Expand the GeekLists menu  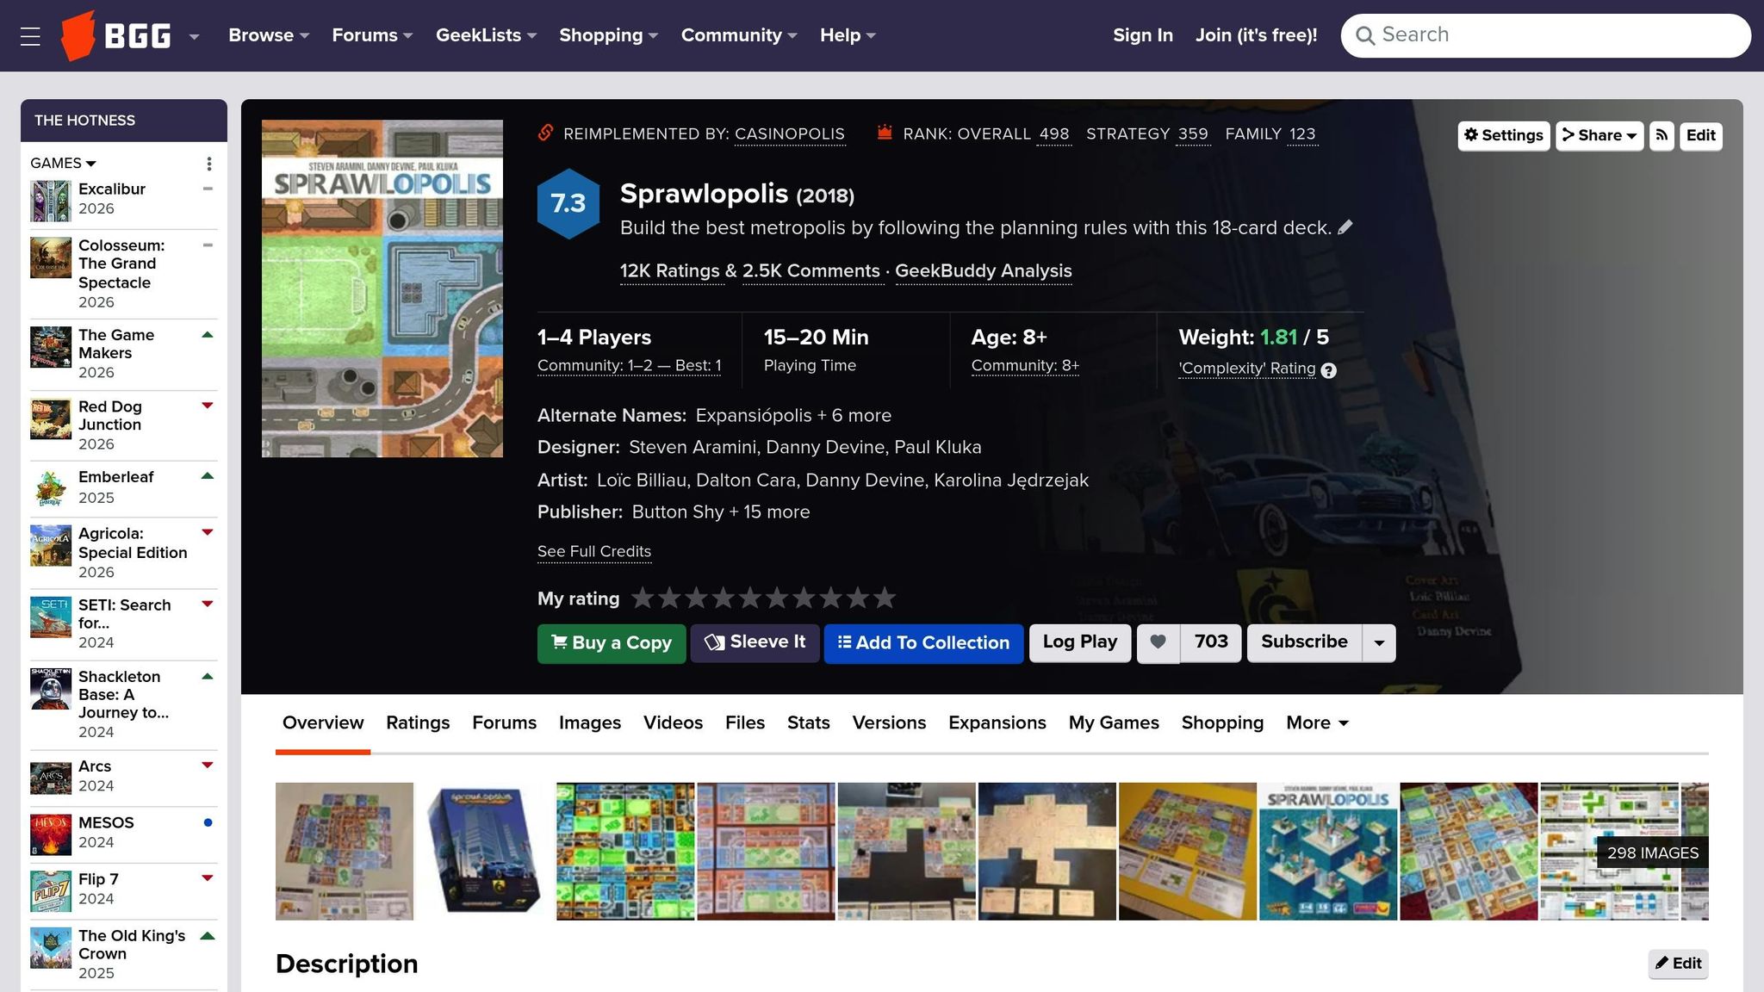[x=486, y=35]
